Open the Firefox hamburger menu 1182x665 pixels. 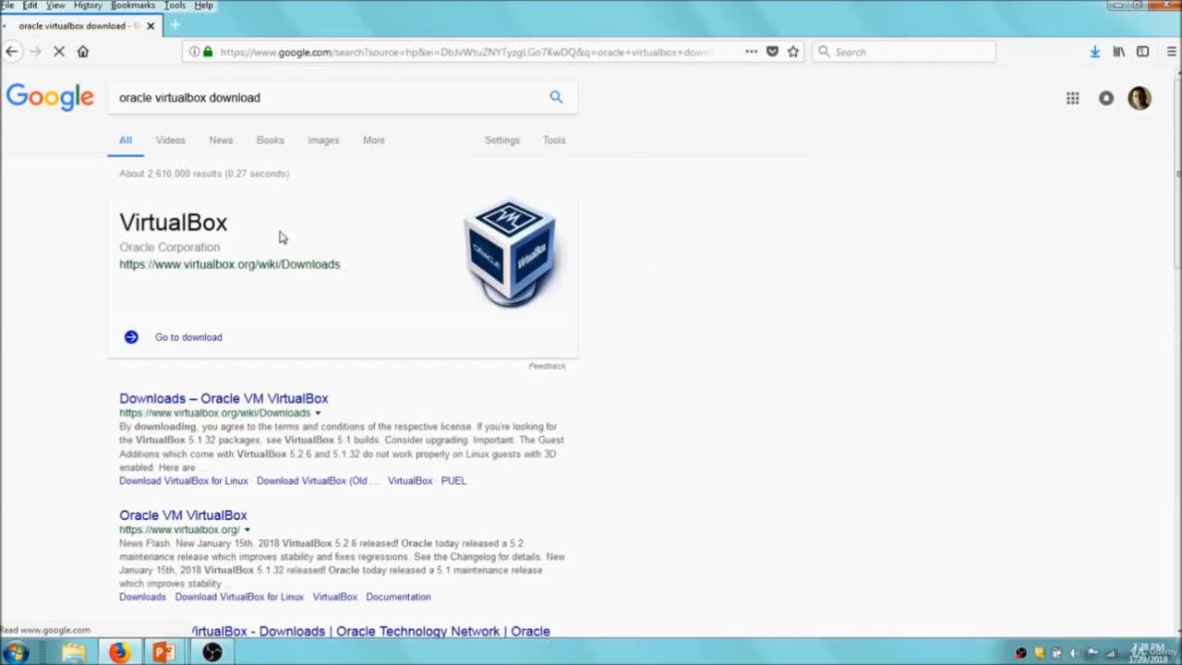click(1172, 52)
